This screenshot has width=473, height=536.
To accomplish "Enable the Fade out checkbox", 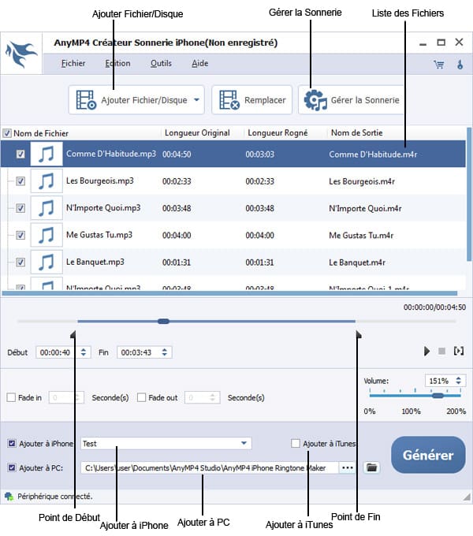I will click(x=141, y=397).
